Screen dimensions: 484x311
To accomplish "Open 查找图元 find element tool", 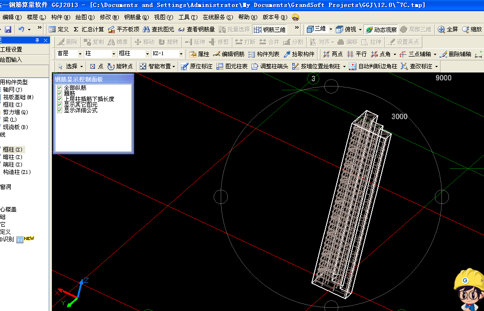I will click(159, 29).
